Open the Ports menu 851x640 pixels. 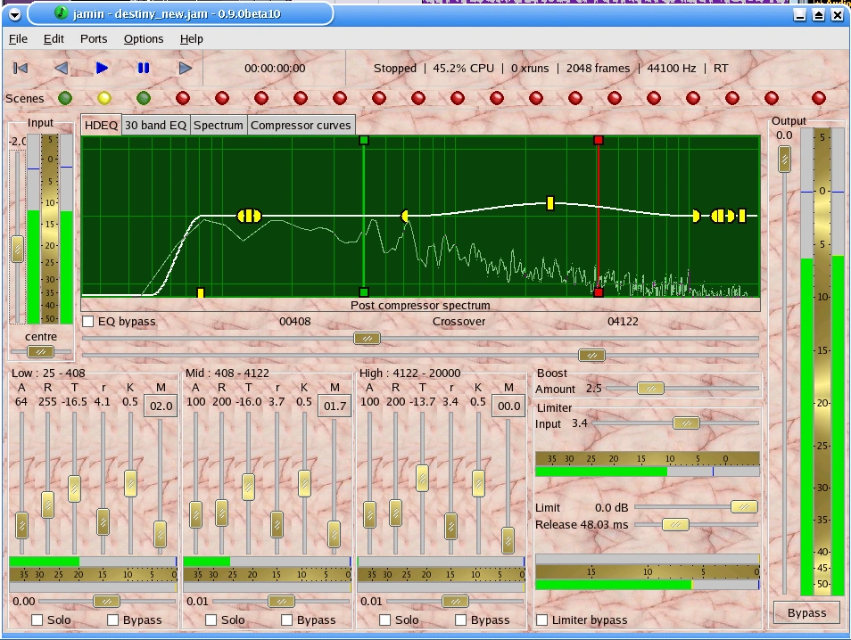(94, 39)
